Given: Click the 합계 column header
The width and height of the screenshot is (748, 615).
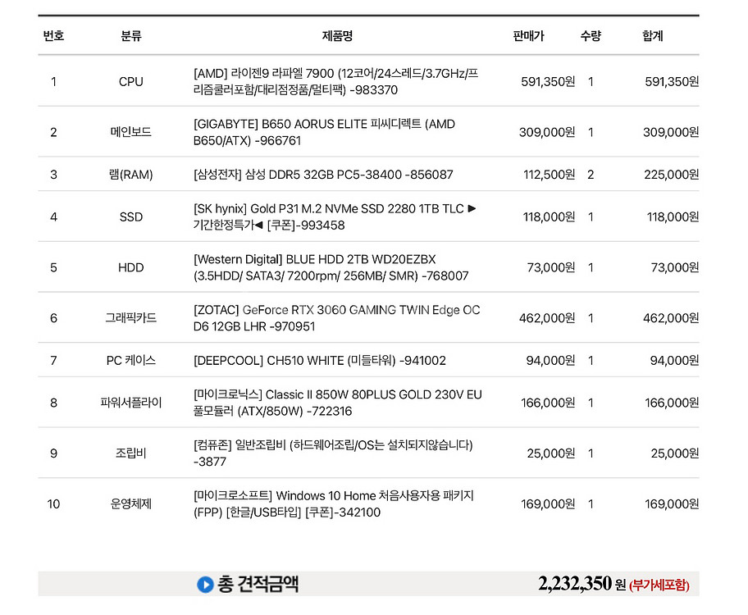Looking at the screenshot, I should click(x=653, y=36).
